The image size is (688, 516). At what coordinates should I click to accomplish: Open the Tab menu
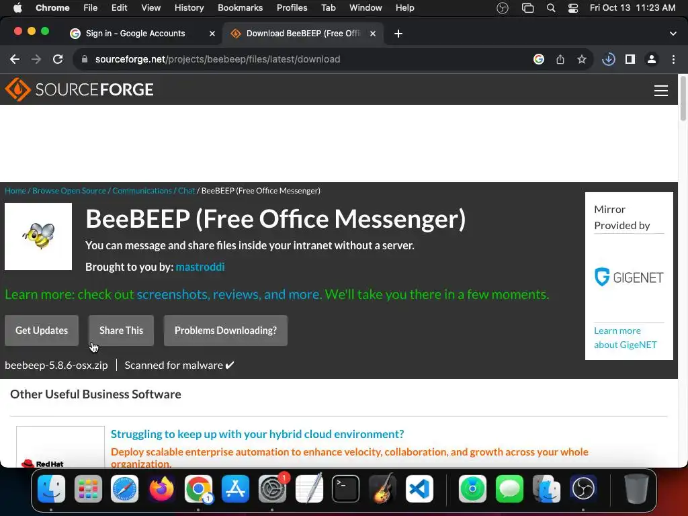[328, 7]
